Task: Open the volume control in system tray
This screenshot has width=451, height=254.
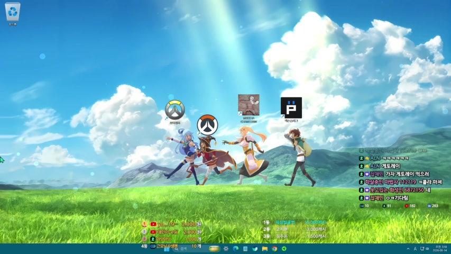Action: tap(427, 249)
